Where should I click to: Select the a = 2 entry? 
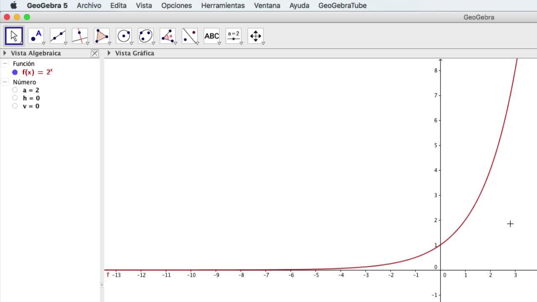click(x=31, y=90)
